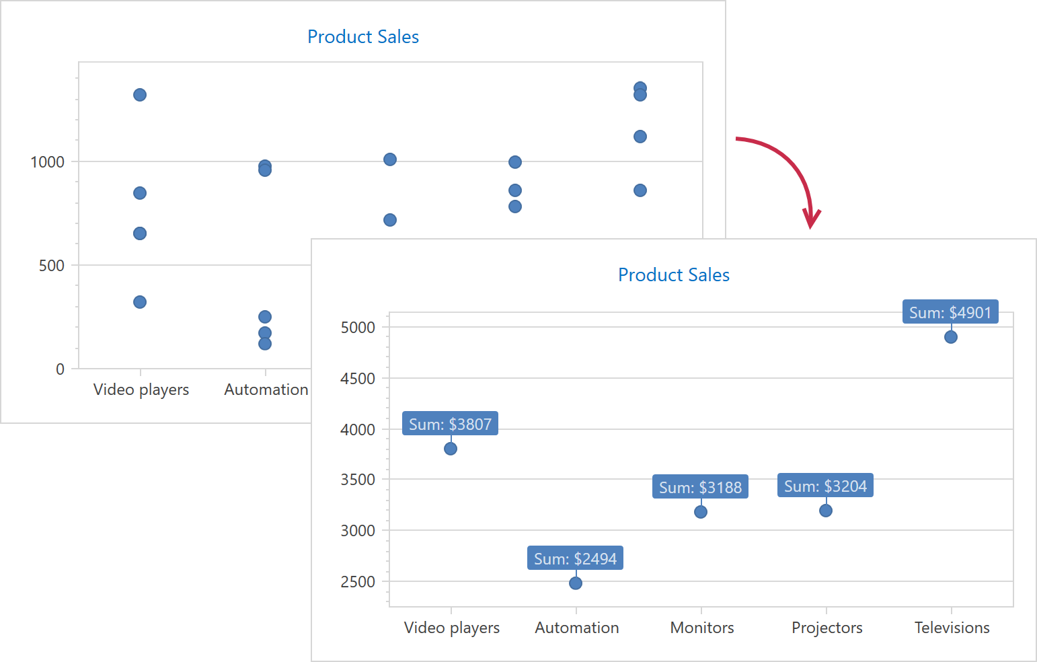Click the "Sum: $3188" data label
The height and width of the screenshot is (662, 1037).
click(700, 487)
